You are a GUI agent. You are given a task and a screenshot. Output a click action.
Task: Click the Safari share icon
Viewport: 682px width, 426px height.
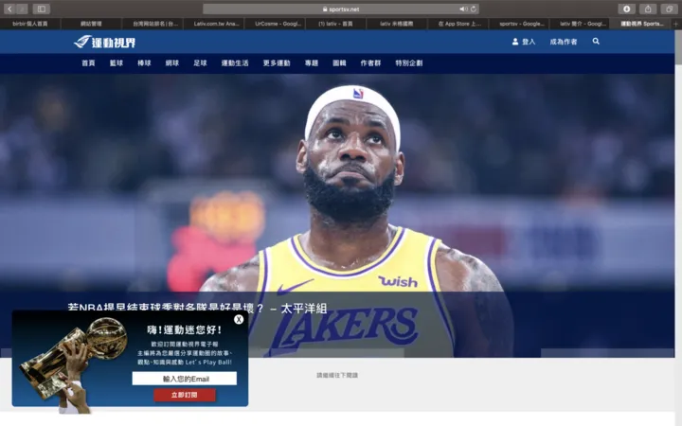[x=648, y=9]
